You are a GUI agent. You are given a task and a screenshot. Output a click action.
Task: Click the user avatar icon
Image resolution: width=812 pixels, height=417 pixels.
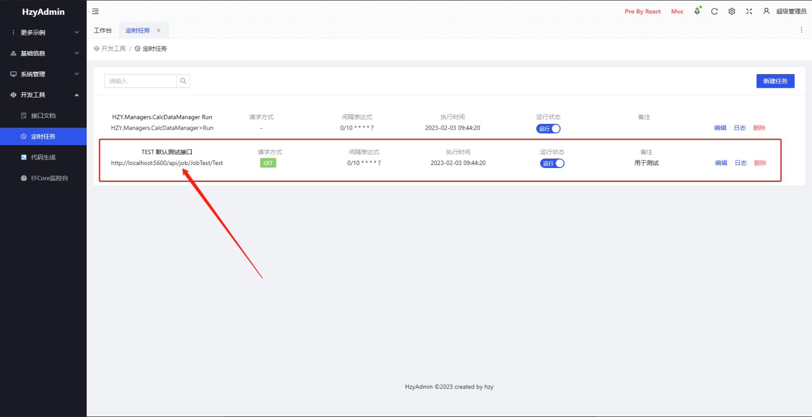coord(766,11)
